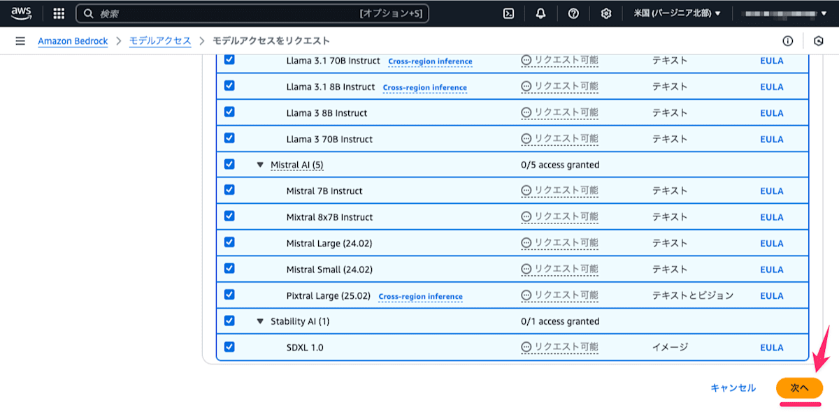Open the settings gear in header
839x412 pixels.
click(x=606, y=13)
